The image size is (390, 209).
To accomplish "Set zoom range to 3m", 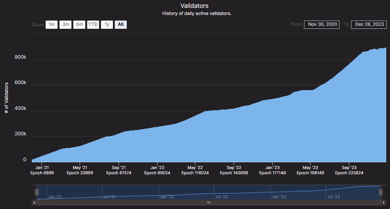I will 65,25.
